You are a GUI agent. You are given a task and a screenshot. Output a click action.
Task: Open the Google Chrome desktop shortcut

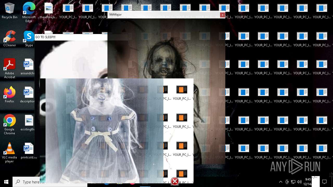tap(10, 124)
